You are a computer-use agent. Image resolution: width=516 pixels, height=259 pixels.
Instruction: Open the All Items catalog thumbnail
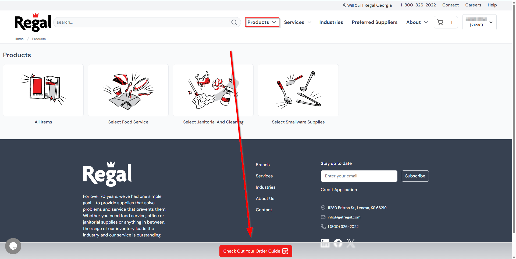point(43,90)
